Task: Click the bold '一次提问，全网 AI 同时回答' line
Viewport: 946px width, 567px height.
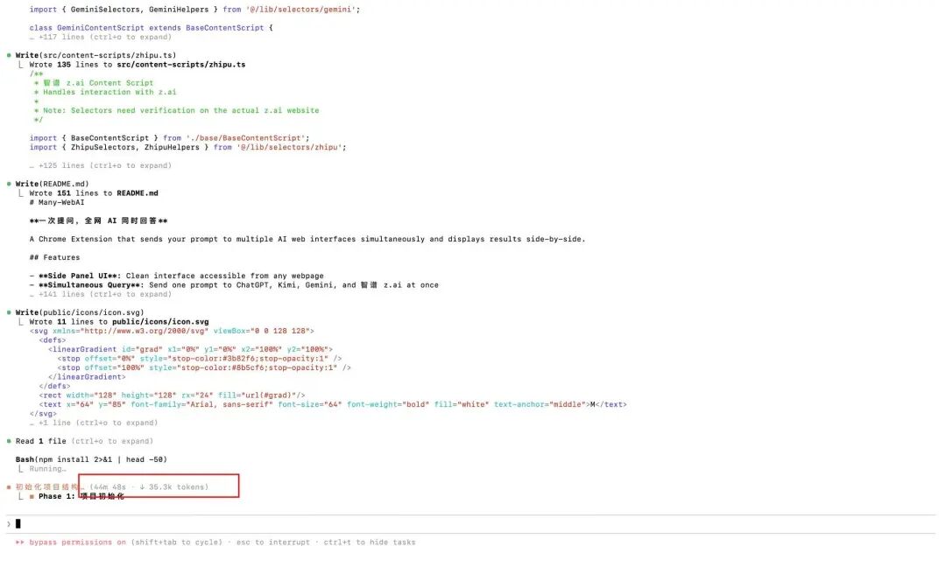Action: click(x=98, y=221)
